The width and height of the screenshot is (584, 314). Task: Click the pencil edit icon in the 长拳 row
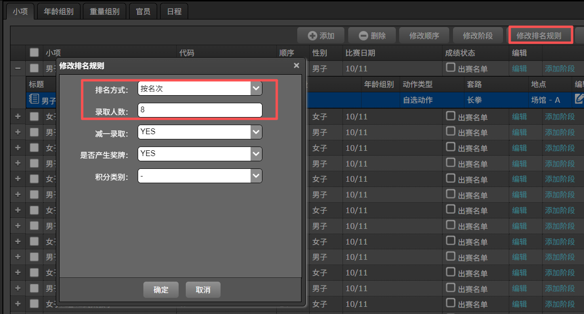click(579, 99)
